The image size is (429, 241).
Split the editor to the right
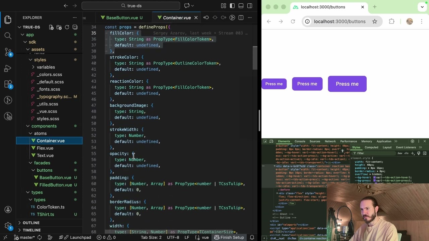point(241,17)
